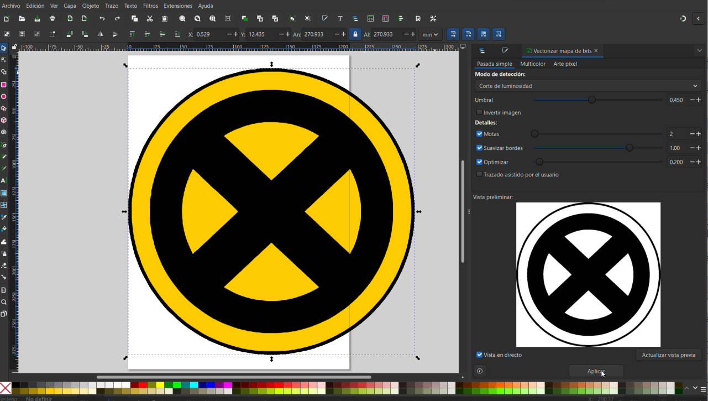This screenshot has width=708, height=401.
Task: Enable Trazado asistido por el usuario
Action: [x=479, y=174]
